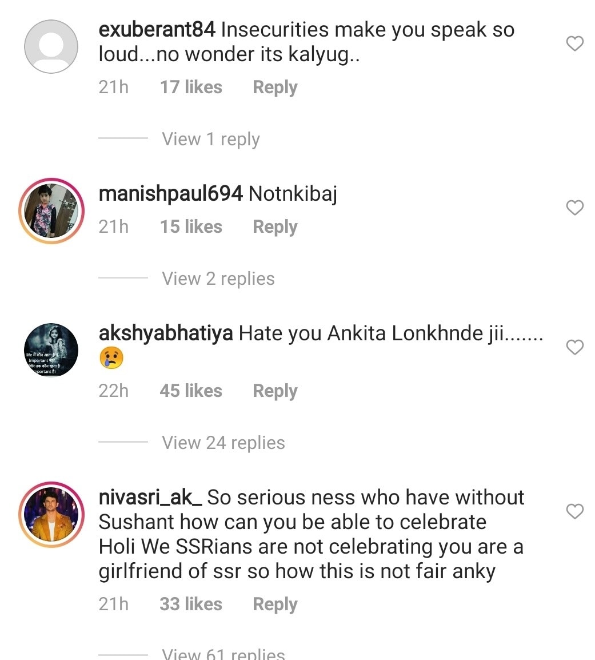Tap heart icon on manishpaul694's comment
The height and width of the screenshot is (660, 595).
574,208
